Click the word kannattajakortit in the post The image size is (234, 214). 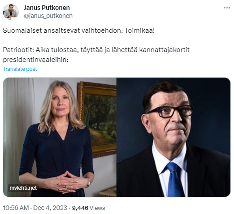(x=165, y=50)
